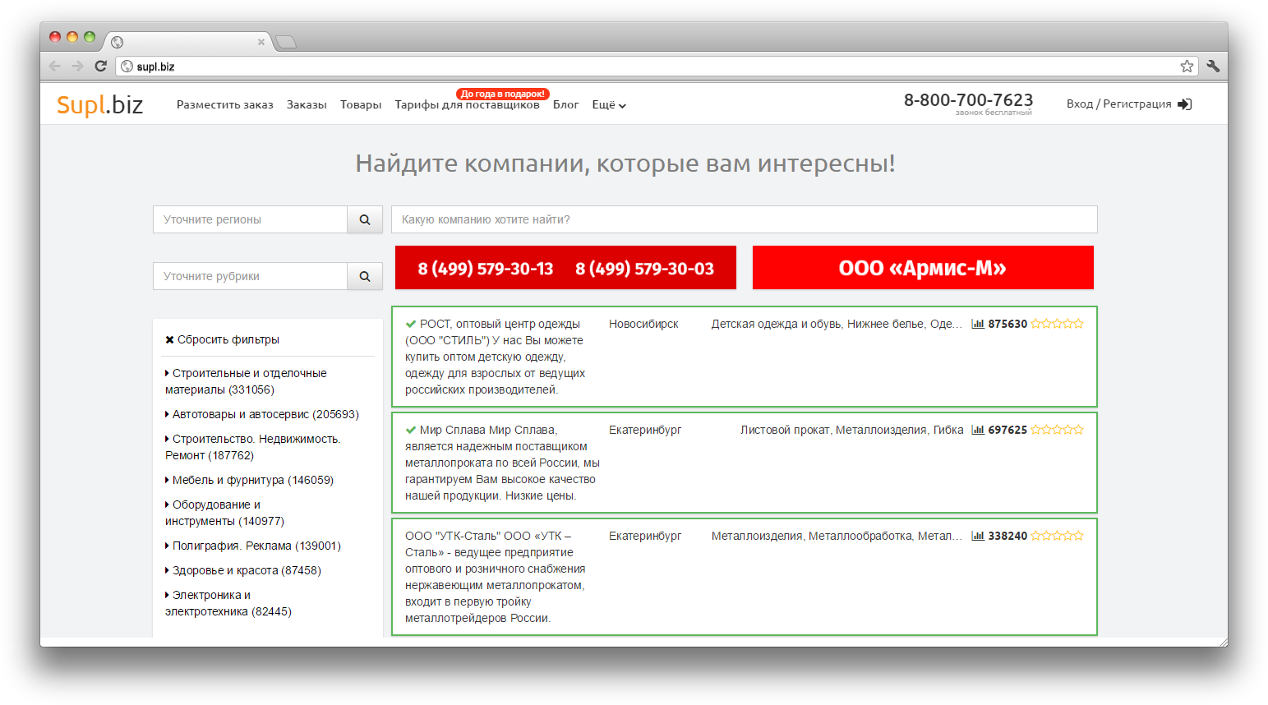Screen dimensions: 1268x705
Task: Open browser wrench settings menu
Action: (1213, 67)
